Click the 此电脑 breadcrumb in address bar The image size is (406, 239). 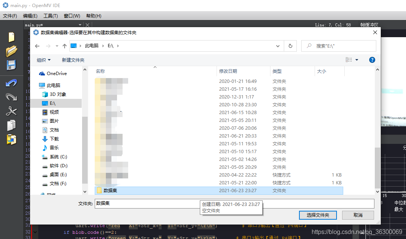[x=92, y=46]
